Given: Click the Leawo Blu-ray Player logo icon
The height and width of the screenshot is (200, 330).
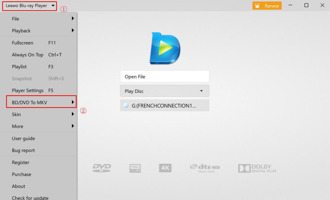Looking at the screenshot, I should 165,49.
